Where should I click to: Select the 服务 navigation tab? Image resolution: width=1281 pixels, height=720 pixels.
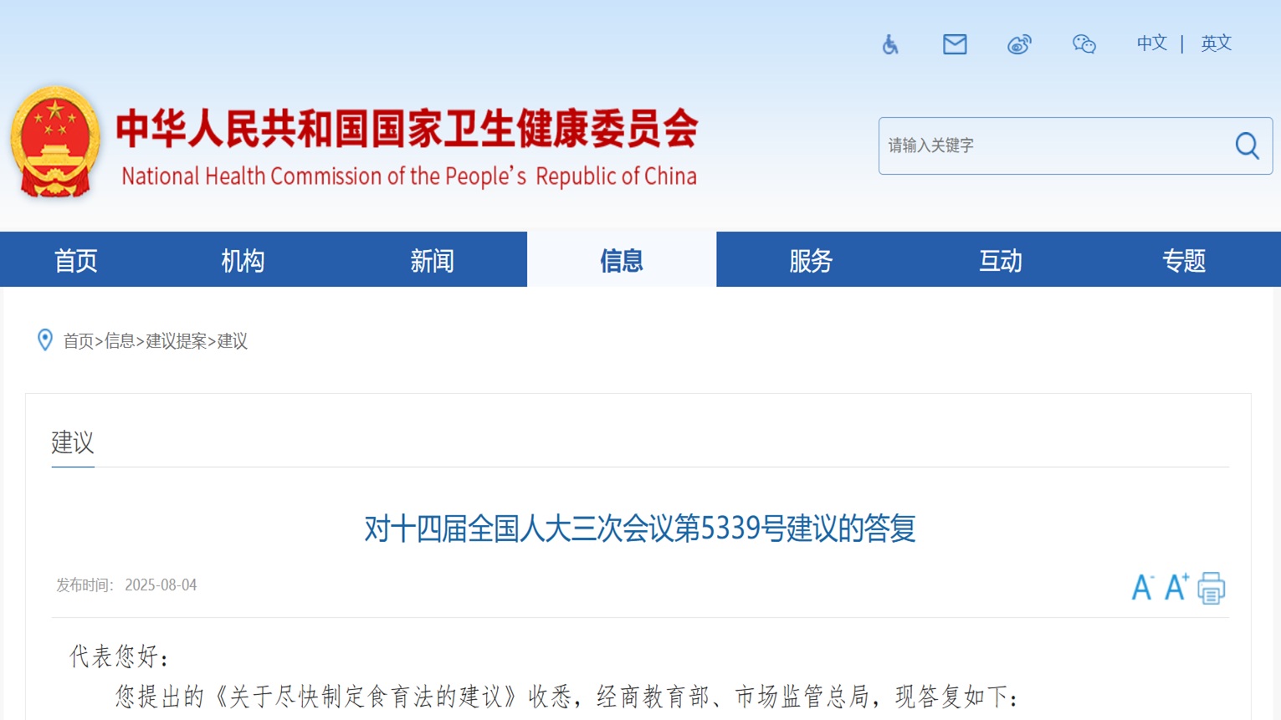click(811, 261)
